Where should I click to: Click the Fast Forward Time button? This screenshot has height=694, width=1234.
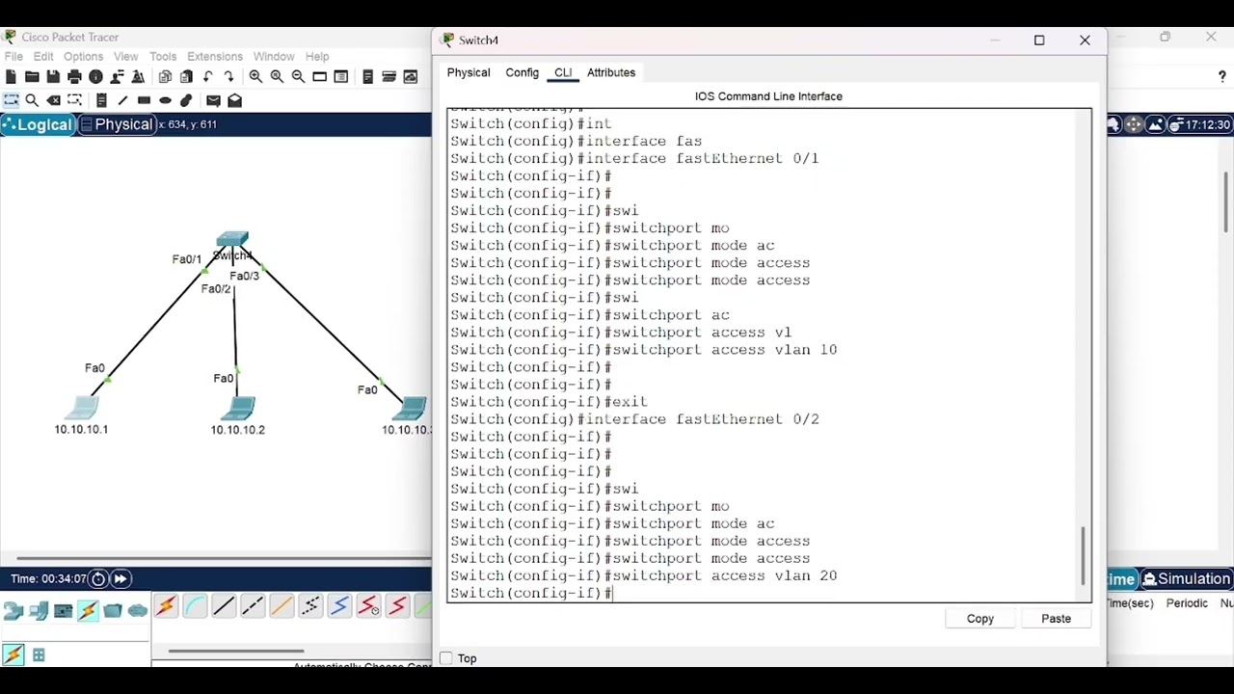point(121,579)
